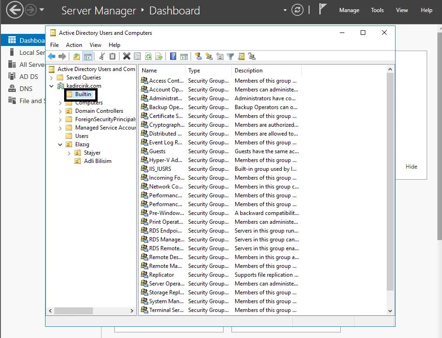Collapse the kadircirik.com domain node
This screenshot has height=338, width=442.
point(51,86)
